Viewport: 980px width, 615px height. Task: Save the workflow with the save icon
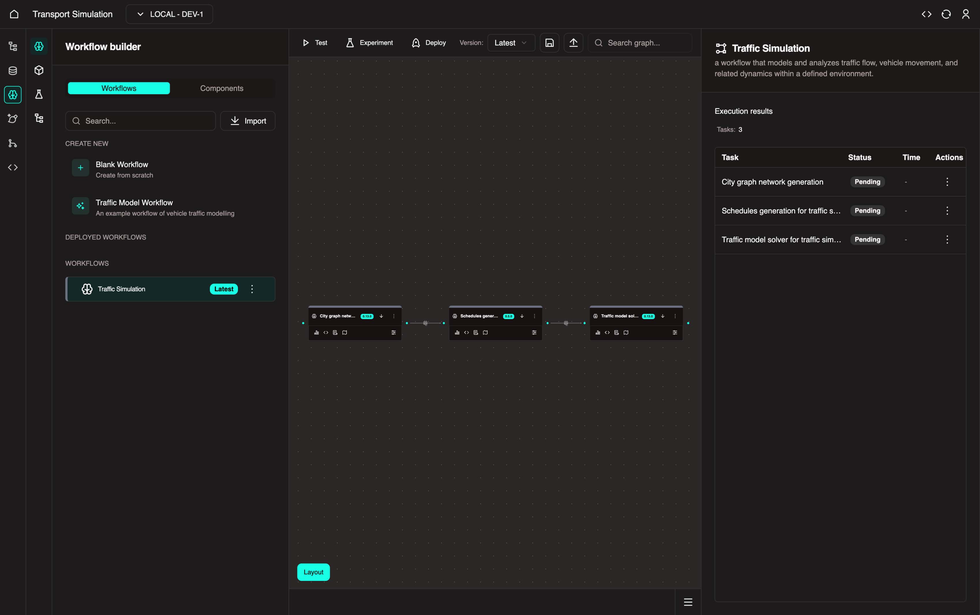(x=549, y=43)
